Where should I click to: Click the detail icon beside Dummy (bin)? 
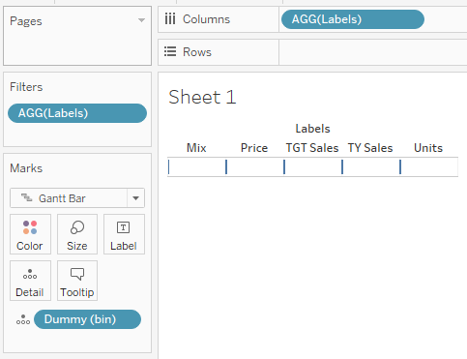pos(23,319)
